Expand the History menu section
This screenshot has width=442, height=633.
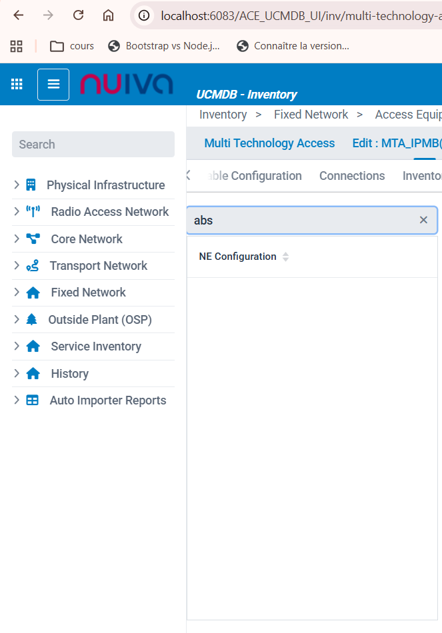[x=17, y=374]
